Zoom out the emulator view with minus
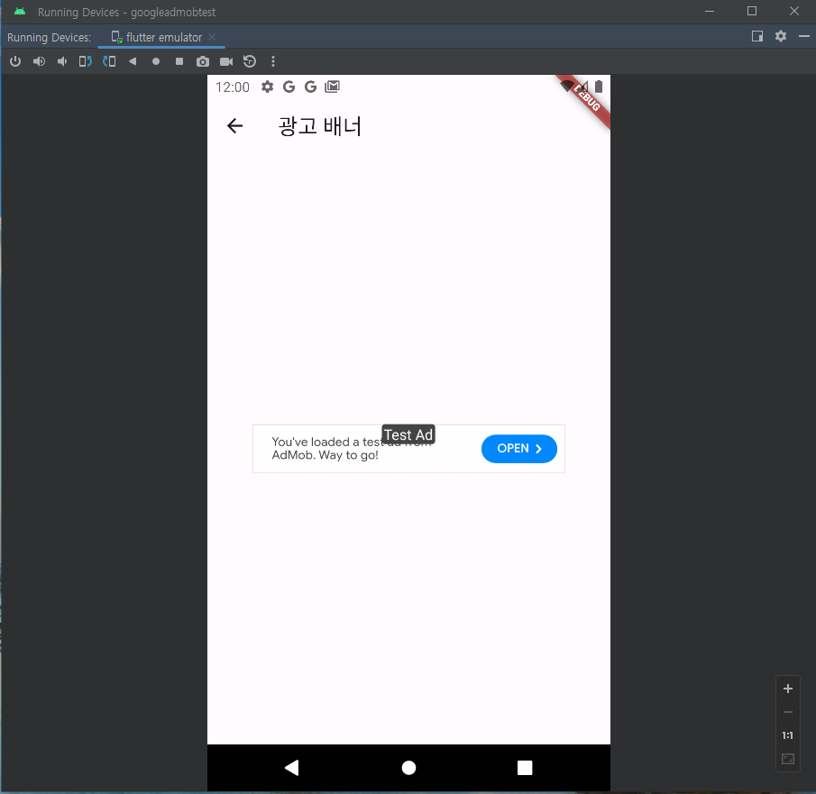This screenshot has width=816, height=794. [x=788, y=712]
